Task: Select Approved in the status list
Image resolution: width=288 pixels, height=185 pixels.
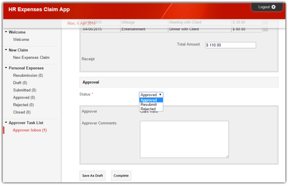Action: click(151, 100)
